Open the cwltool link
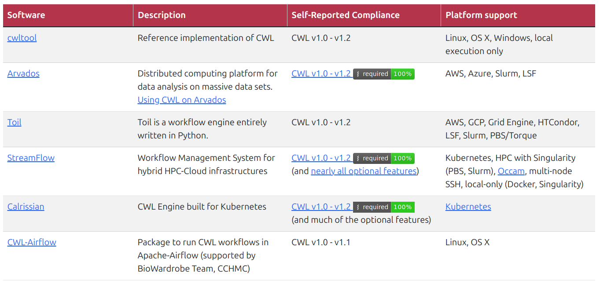600x283 pixels. (22, 38)
